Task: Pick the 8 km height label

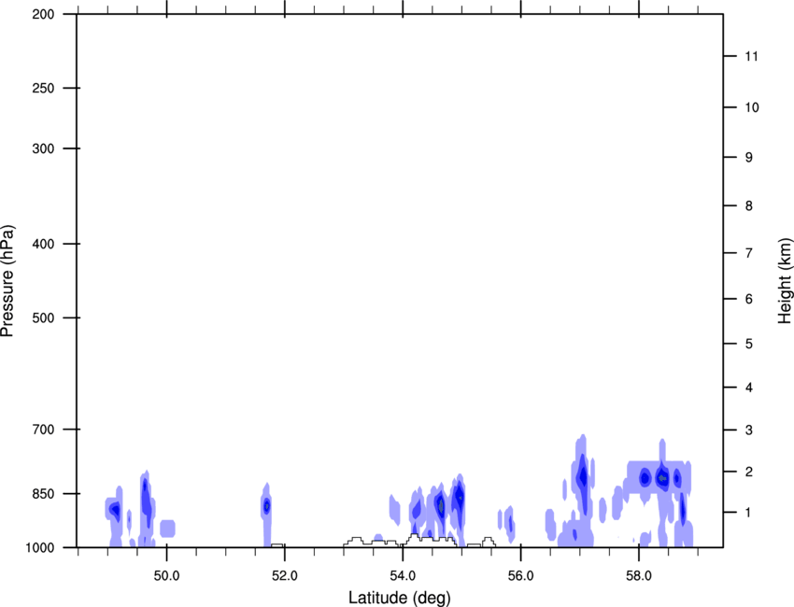Action: (749, 205)
